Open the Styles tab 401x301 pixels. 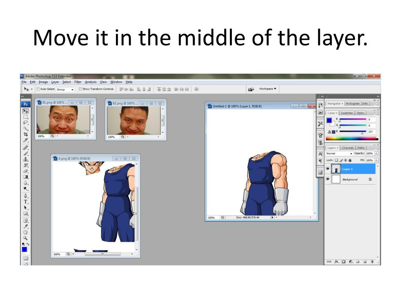[x=360, y=113]
